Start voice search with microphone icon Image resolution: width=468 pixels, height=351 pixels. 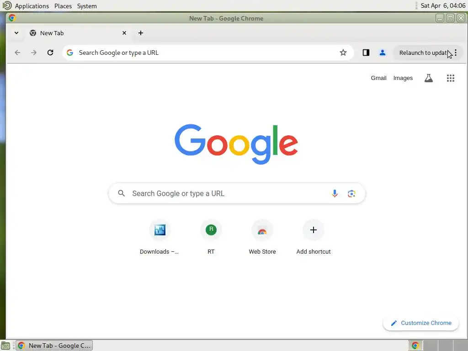click(335, 193)
